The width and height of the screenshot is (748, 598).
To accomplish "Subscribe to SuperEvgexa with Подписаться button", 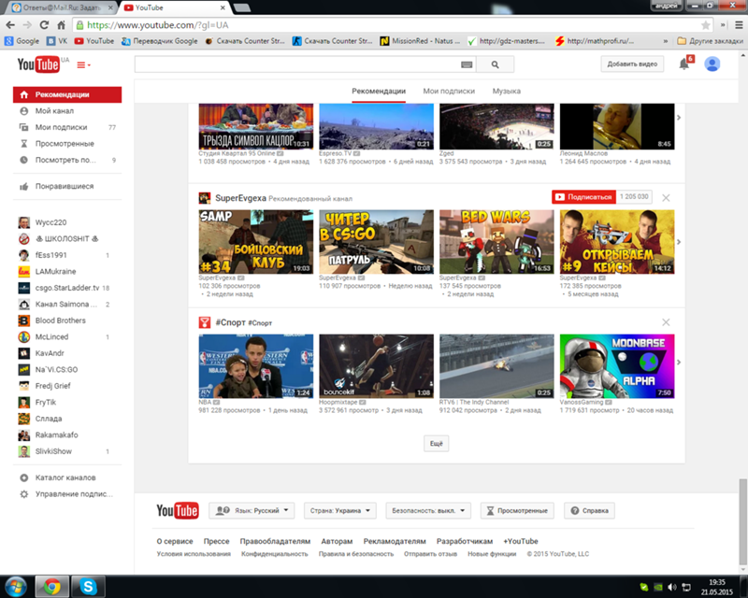I will [583, 197].
